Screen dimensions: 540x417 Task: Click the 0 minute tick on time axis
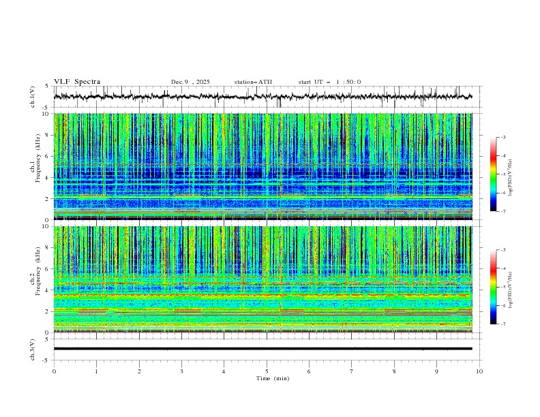[x=54, y=371]
